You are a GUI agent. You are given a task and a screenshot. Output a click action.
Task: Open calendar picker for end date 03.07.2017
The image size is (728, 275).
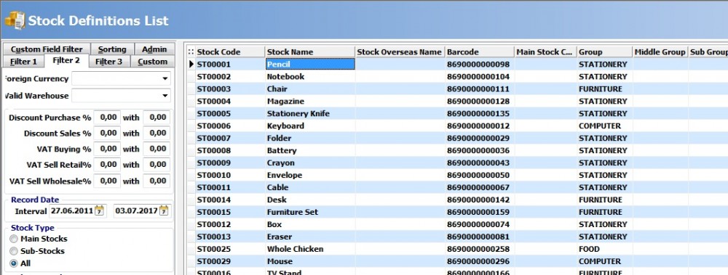point(163,210)
